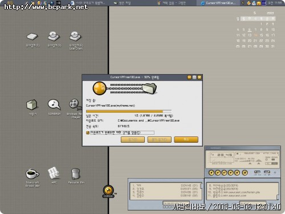Select date 14 highlighted in desktop calendar
Screen dimensions: 285x214
coord(255,35)
